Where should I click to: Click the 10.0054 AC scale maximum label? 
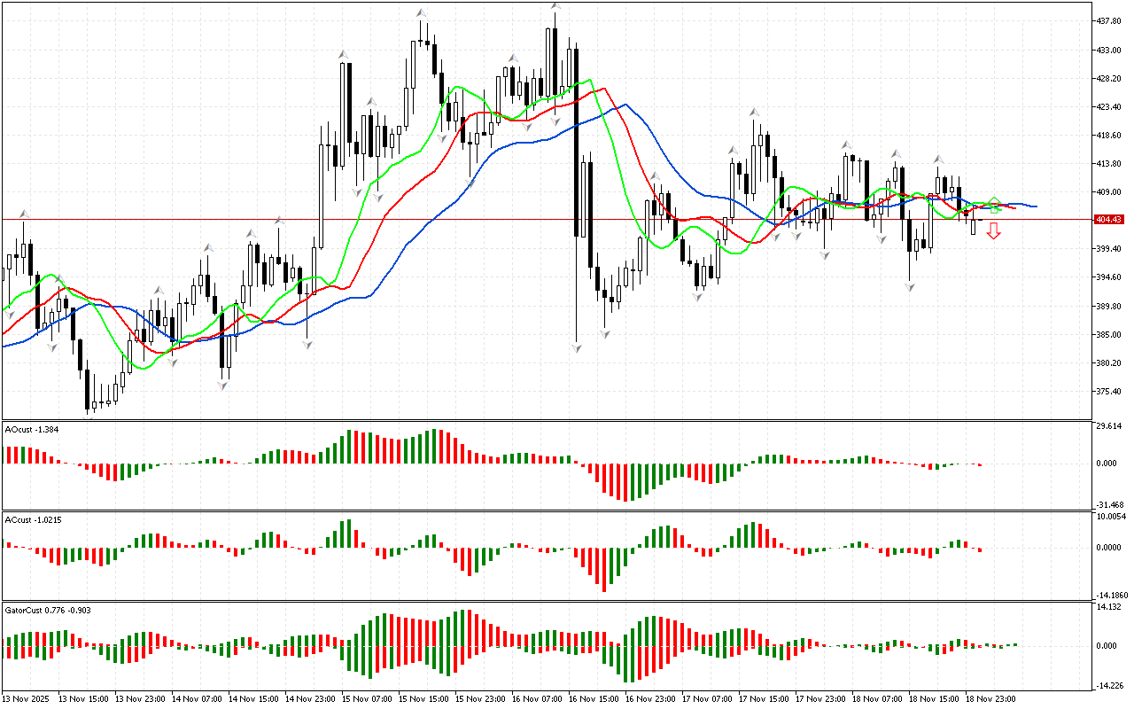[x=1111, y=516]
